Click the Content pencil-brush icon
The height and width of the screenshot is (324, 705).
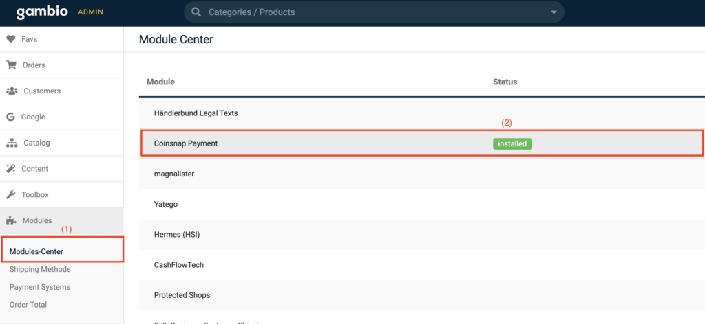(11, 169)
